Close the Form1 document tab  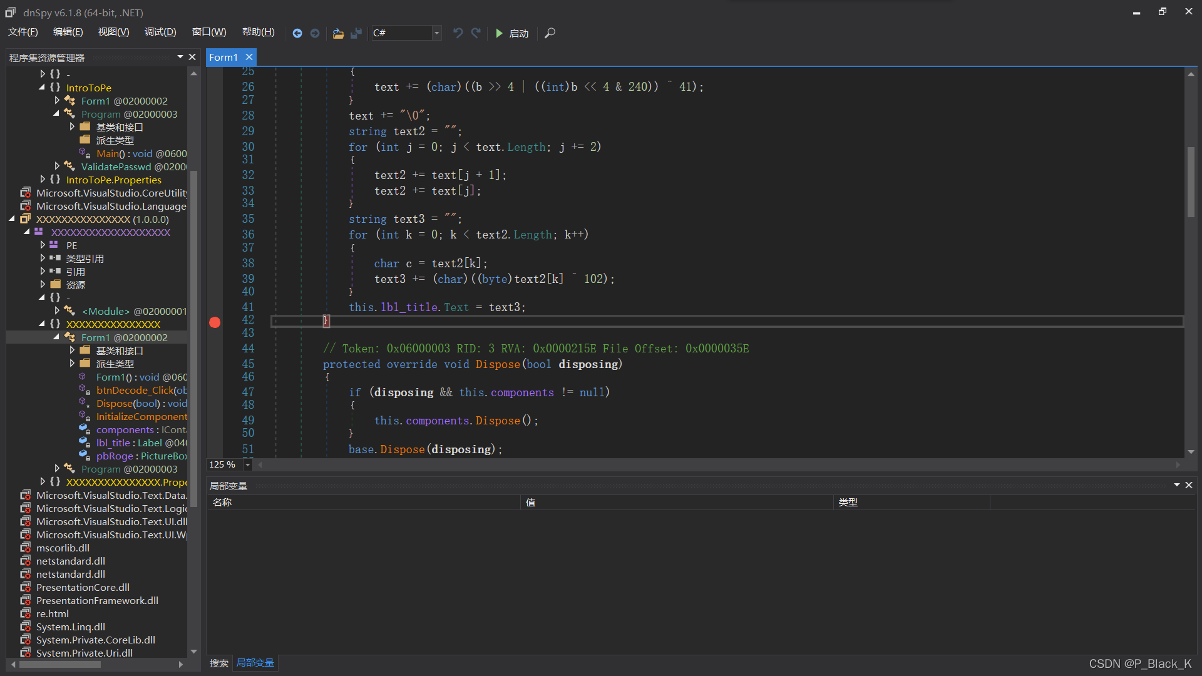point(249,57)
